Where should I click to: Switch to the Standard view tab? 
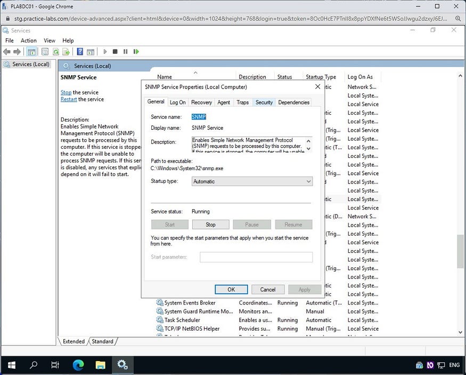click(x=102, y=341)
